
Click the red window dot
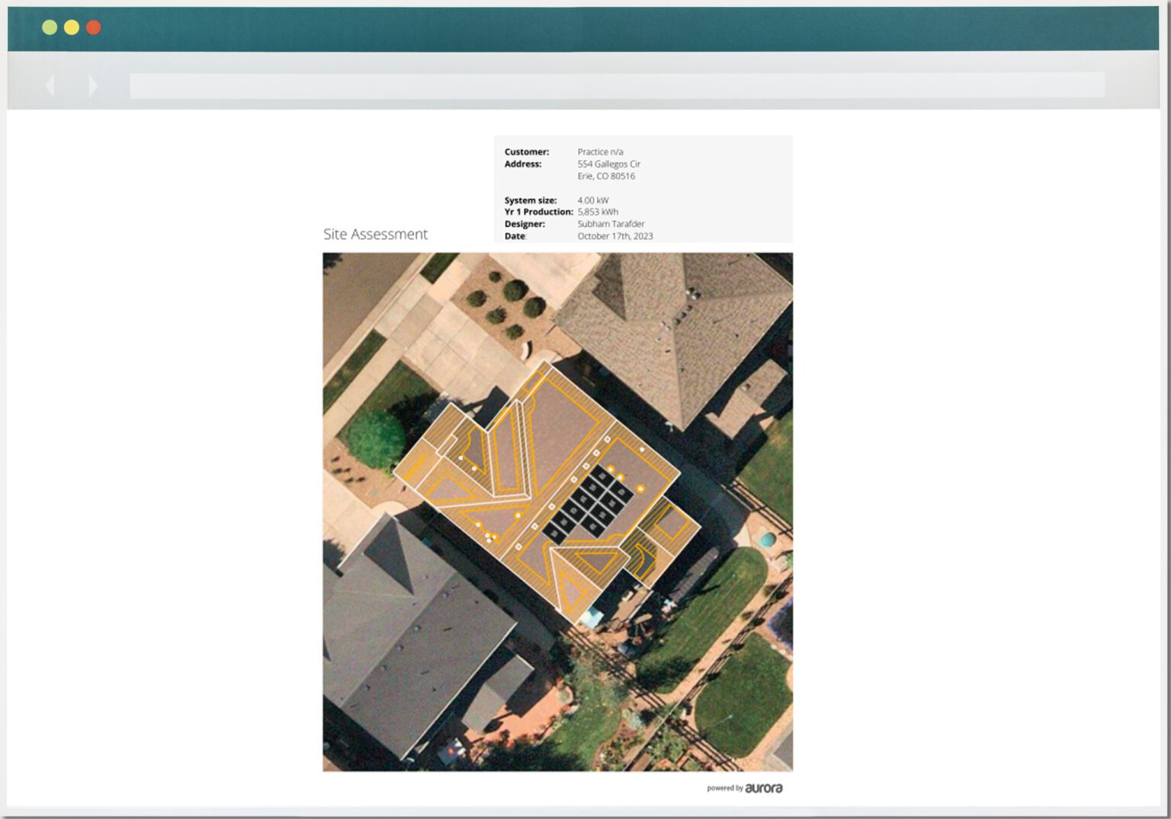pos(94,27)
